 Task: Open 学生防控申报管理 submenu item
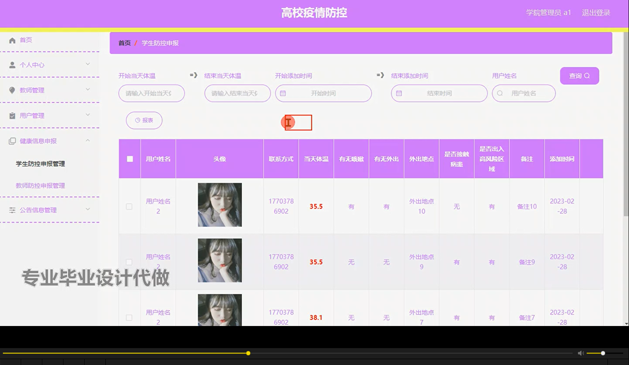(x=40, y=164)
